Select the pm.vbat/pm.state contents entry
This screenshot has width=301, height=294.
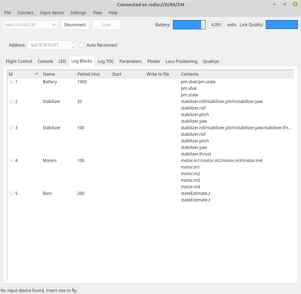198,82
